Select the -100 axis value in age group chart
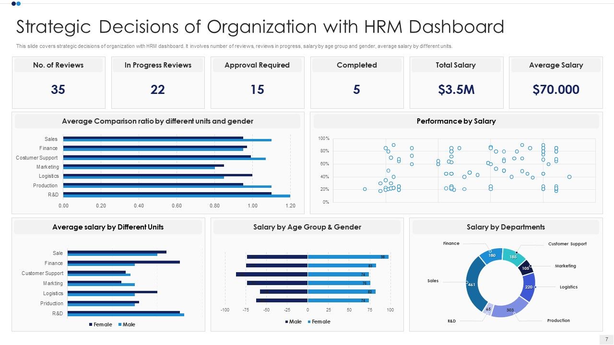Image resolution: width=614 pixels, height=345 pixels. pyautogui.click(x=224, y=310)
